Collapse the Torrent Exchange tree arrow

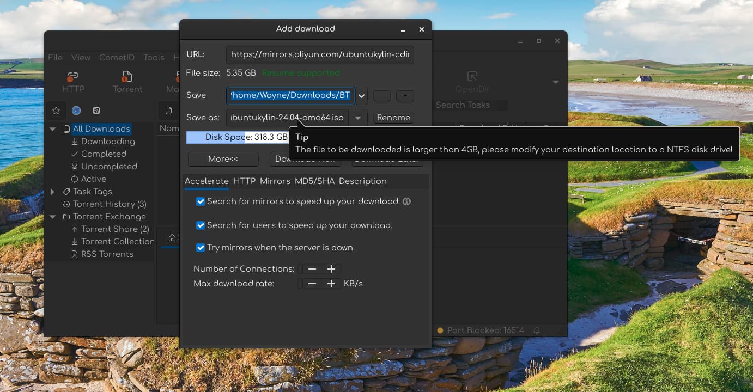[x=53, y=217]
